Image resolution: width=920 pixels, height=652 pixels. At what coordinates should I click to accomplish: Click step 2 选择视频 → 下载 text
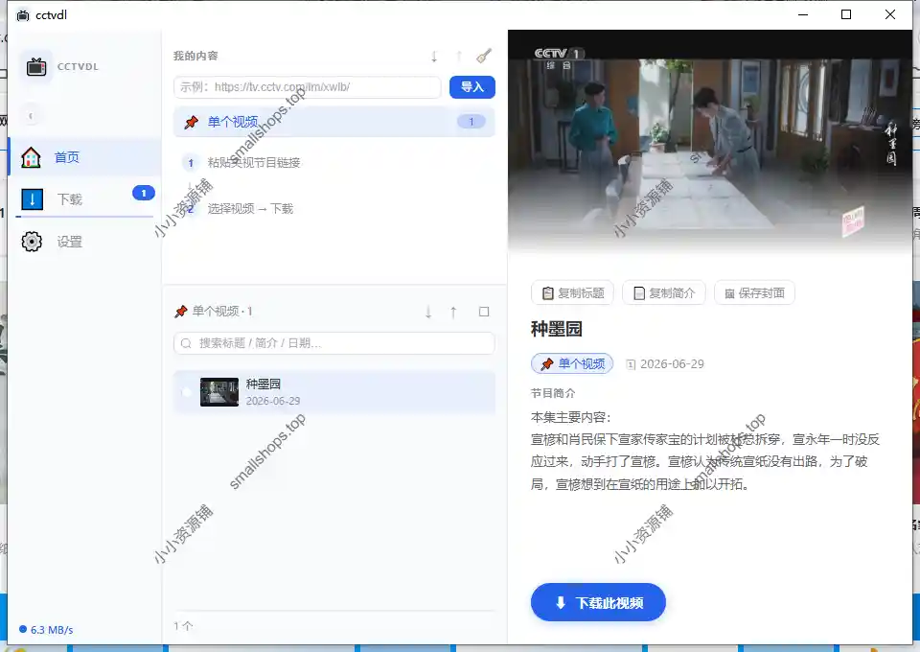click(x=250, y=209)
